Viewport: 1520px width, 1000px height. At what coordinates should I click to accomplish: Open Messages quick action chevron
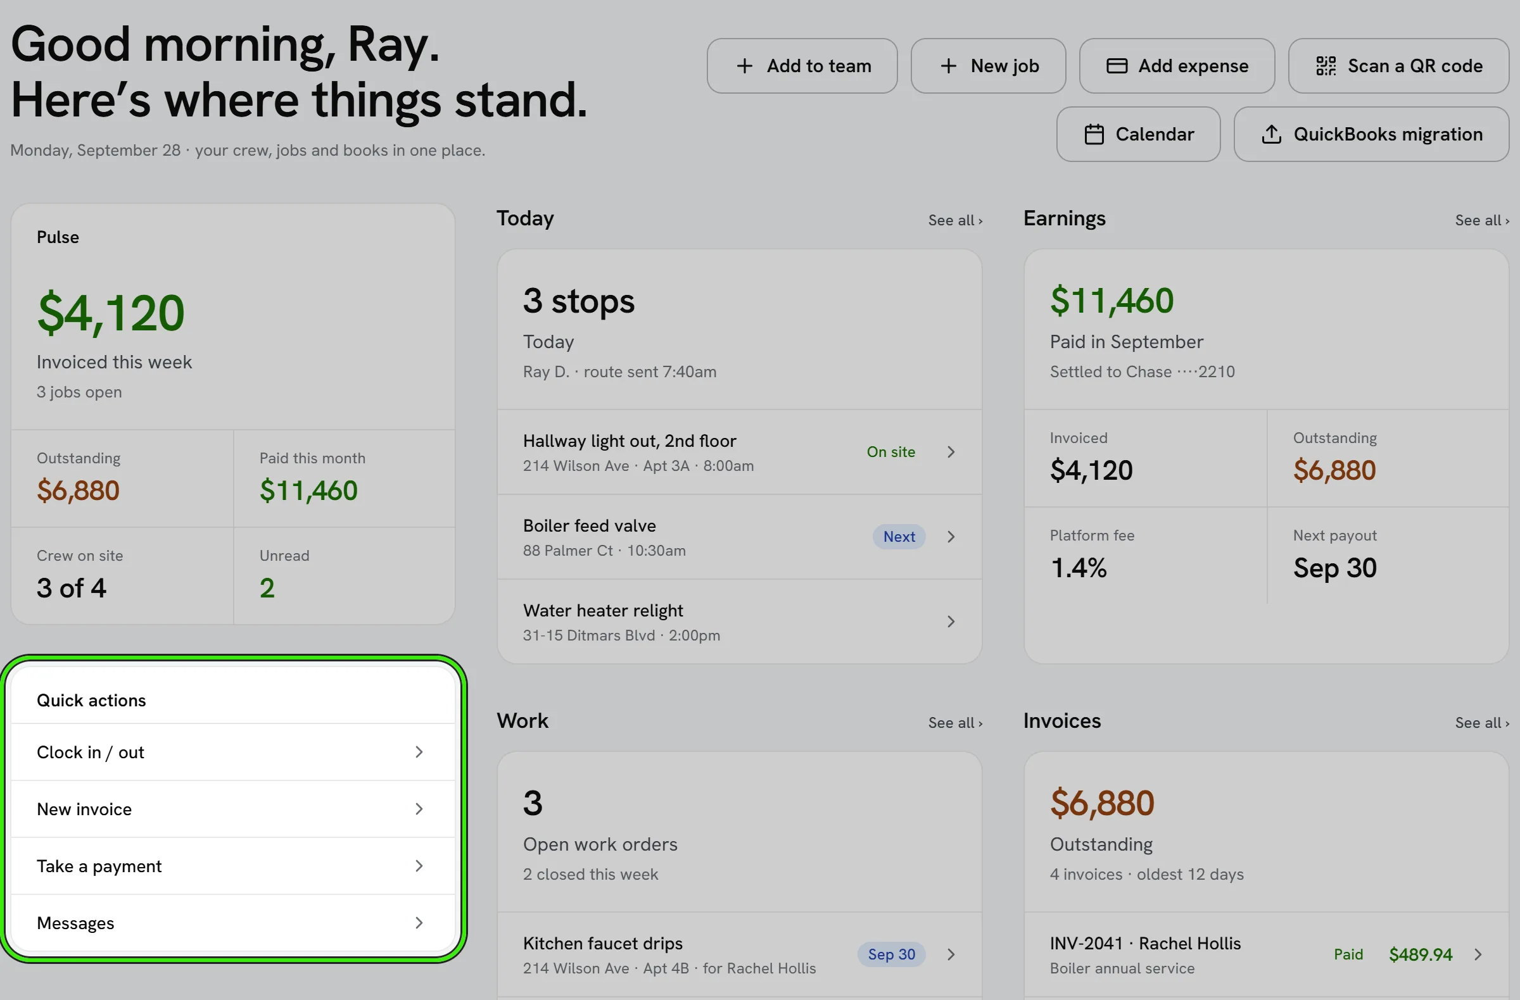(x=419, y=922)
